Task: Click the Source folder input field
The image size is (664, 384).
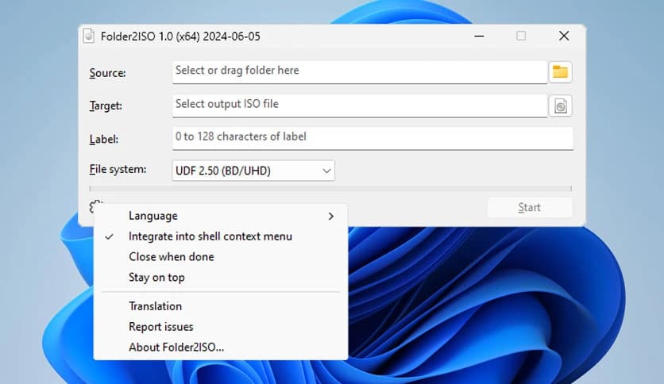Action: click(x=360, y=72)
